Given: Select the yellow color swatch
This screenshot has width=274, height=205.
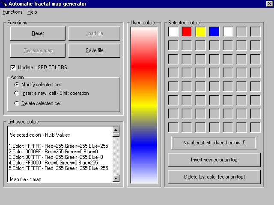Looking at the screenshot, I should tap(200, 32).
